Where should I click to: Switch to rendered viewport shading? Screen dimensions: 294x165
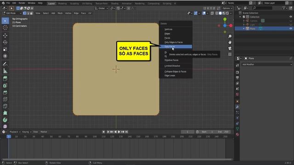(227, 13)
